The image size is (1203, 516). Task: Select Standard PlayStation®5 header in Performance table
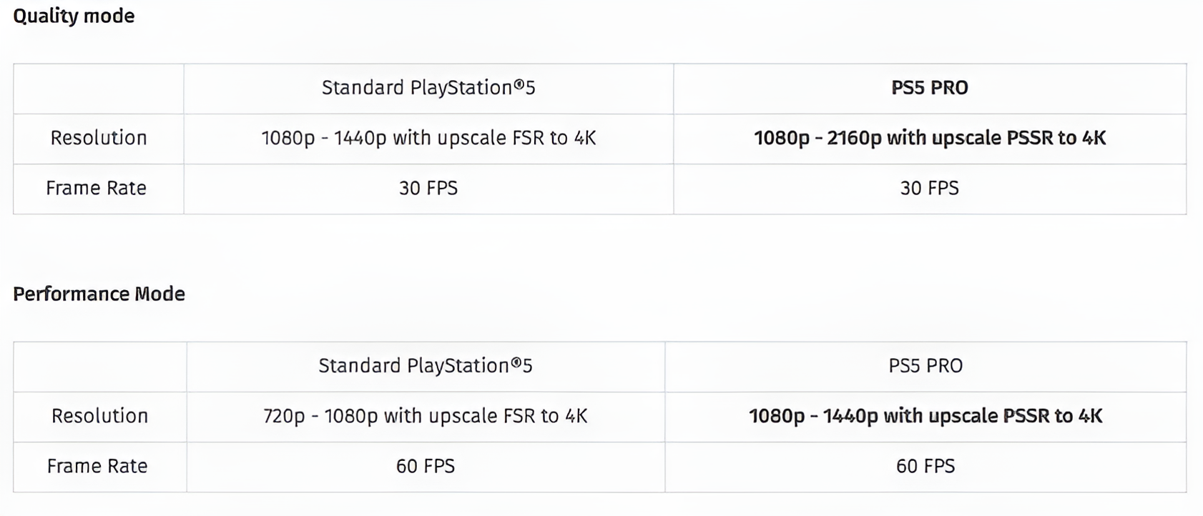(x=426, y=366)
